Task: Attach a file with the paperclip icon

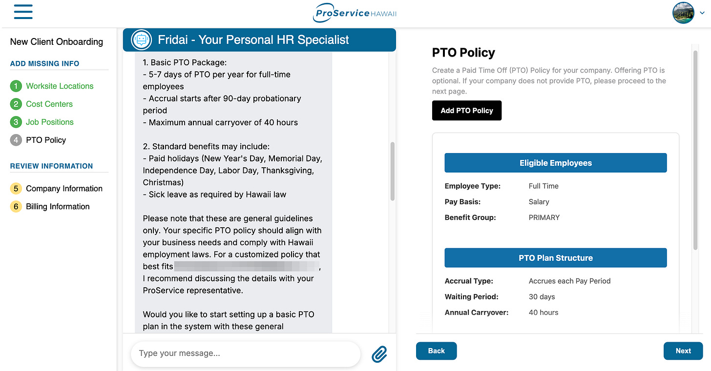Action: pyautogui.click(x=379, y=354)
